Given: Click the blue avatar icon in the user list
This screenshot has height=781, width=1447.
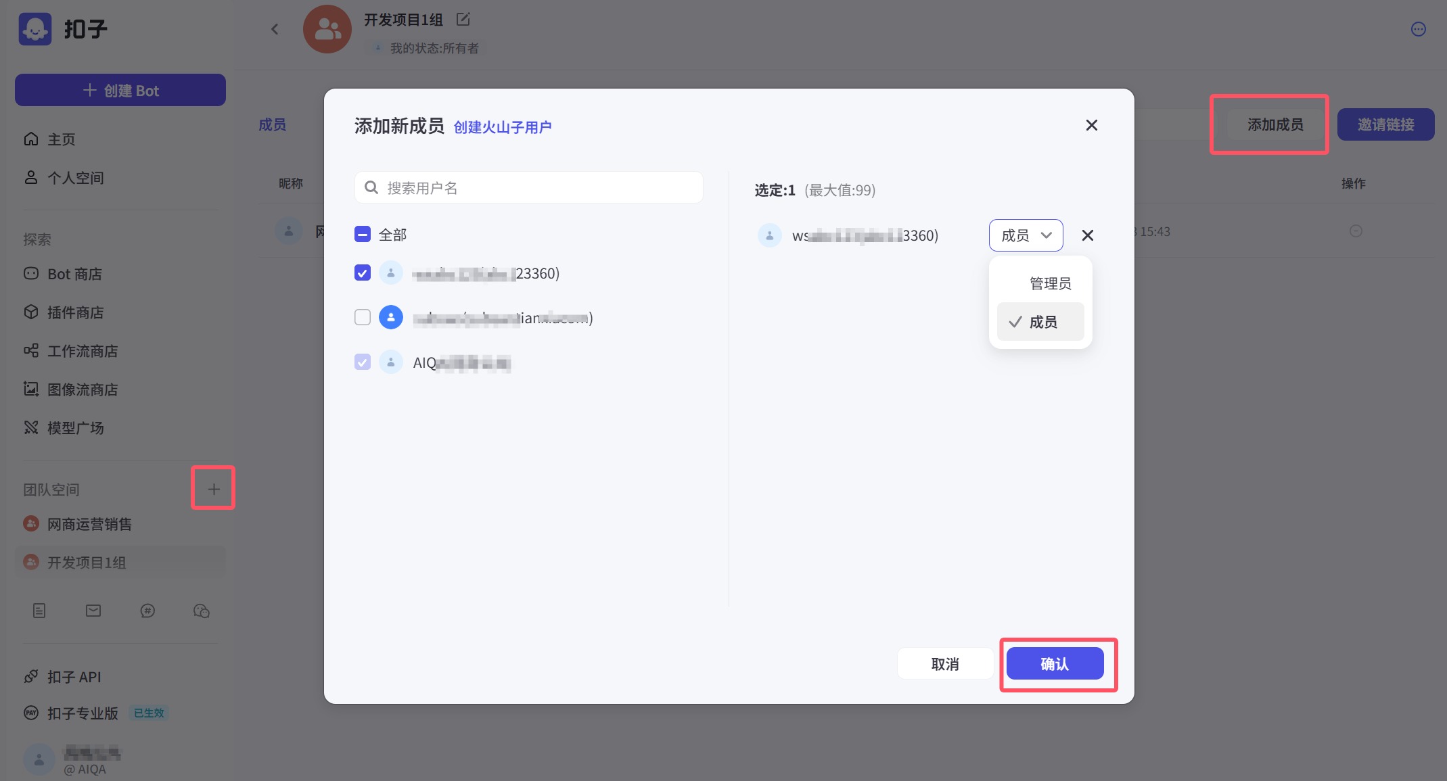Looking at the screenshot, I should 391,317.
